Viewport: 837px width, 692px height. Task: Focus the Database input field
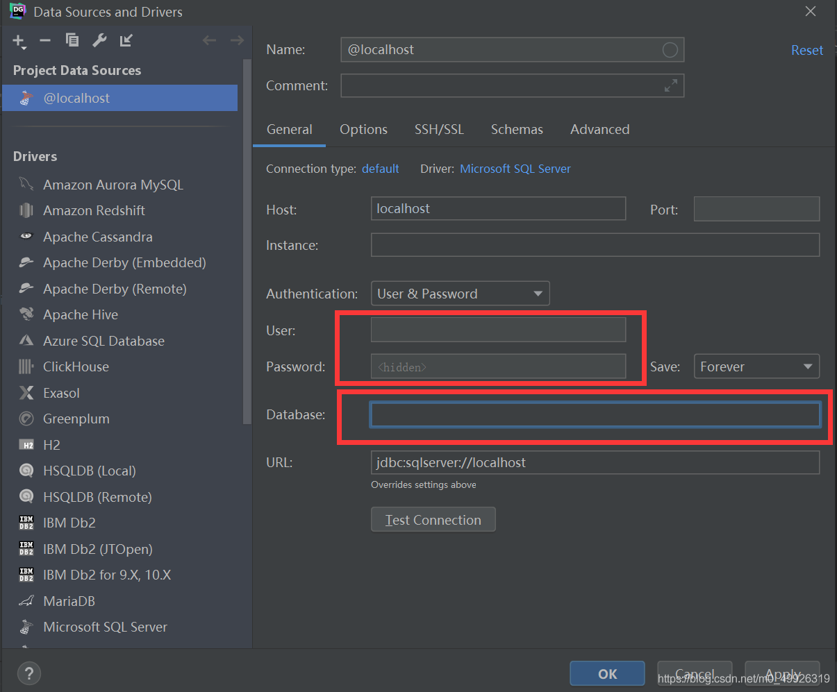[x=595, y=414]
